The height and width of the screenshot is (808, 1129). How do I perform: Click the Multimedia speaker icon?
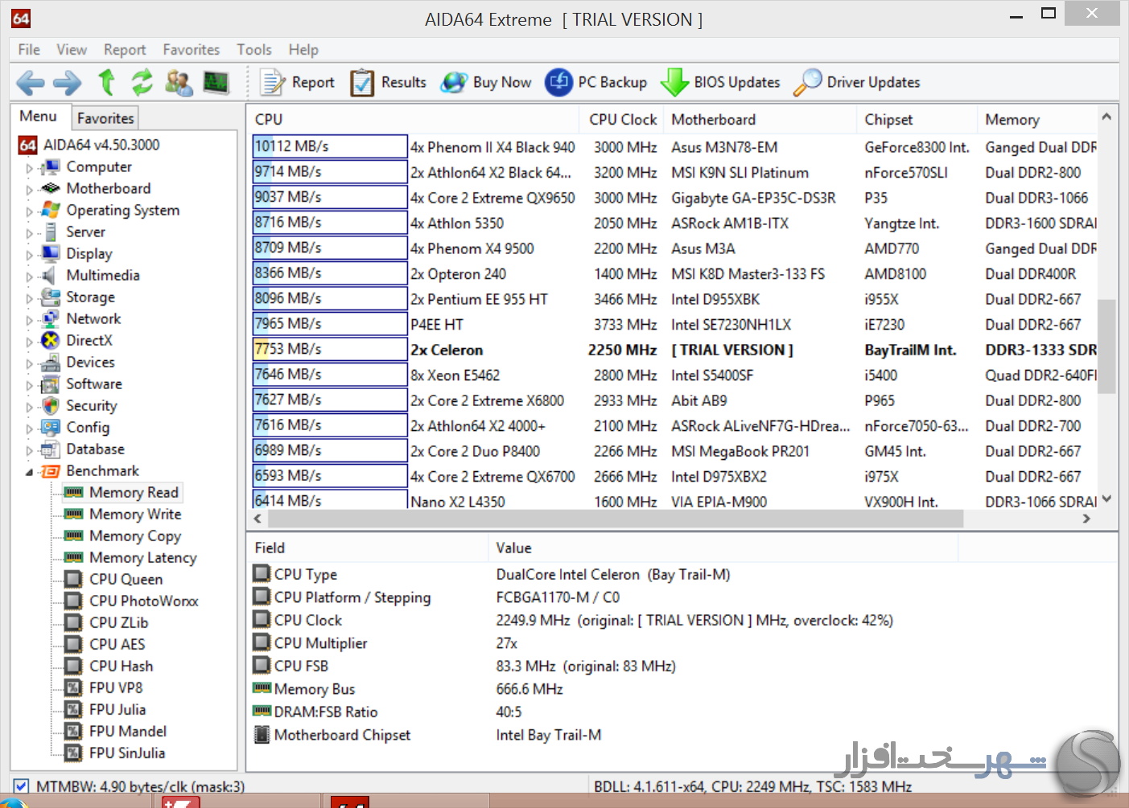[51, 276]
